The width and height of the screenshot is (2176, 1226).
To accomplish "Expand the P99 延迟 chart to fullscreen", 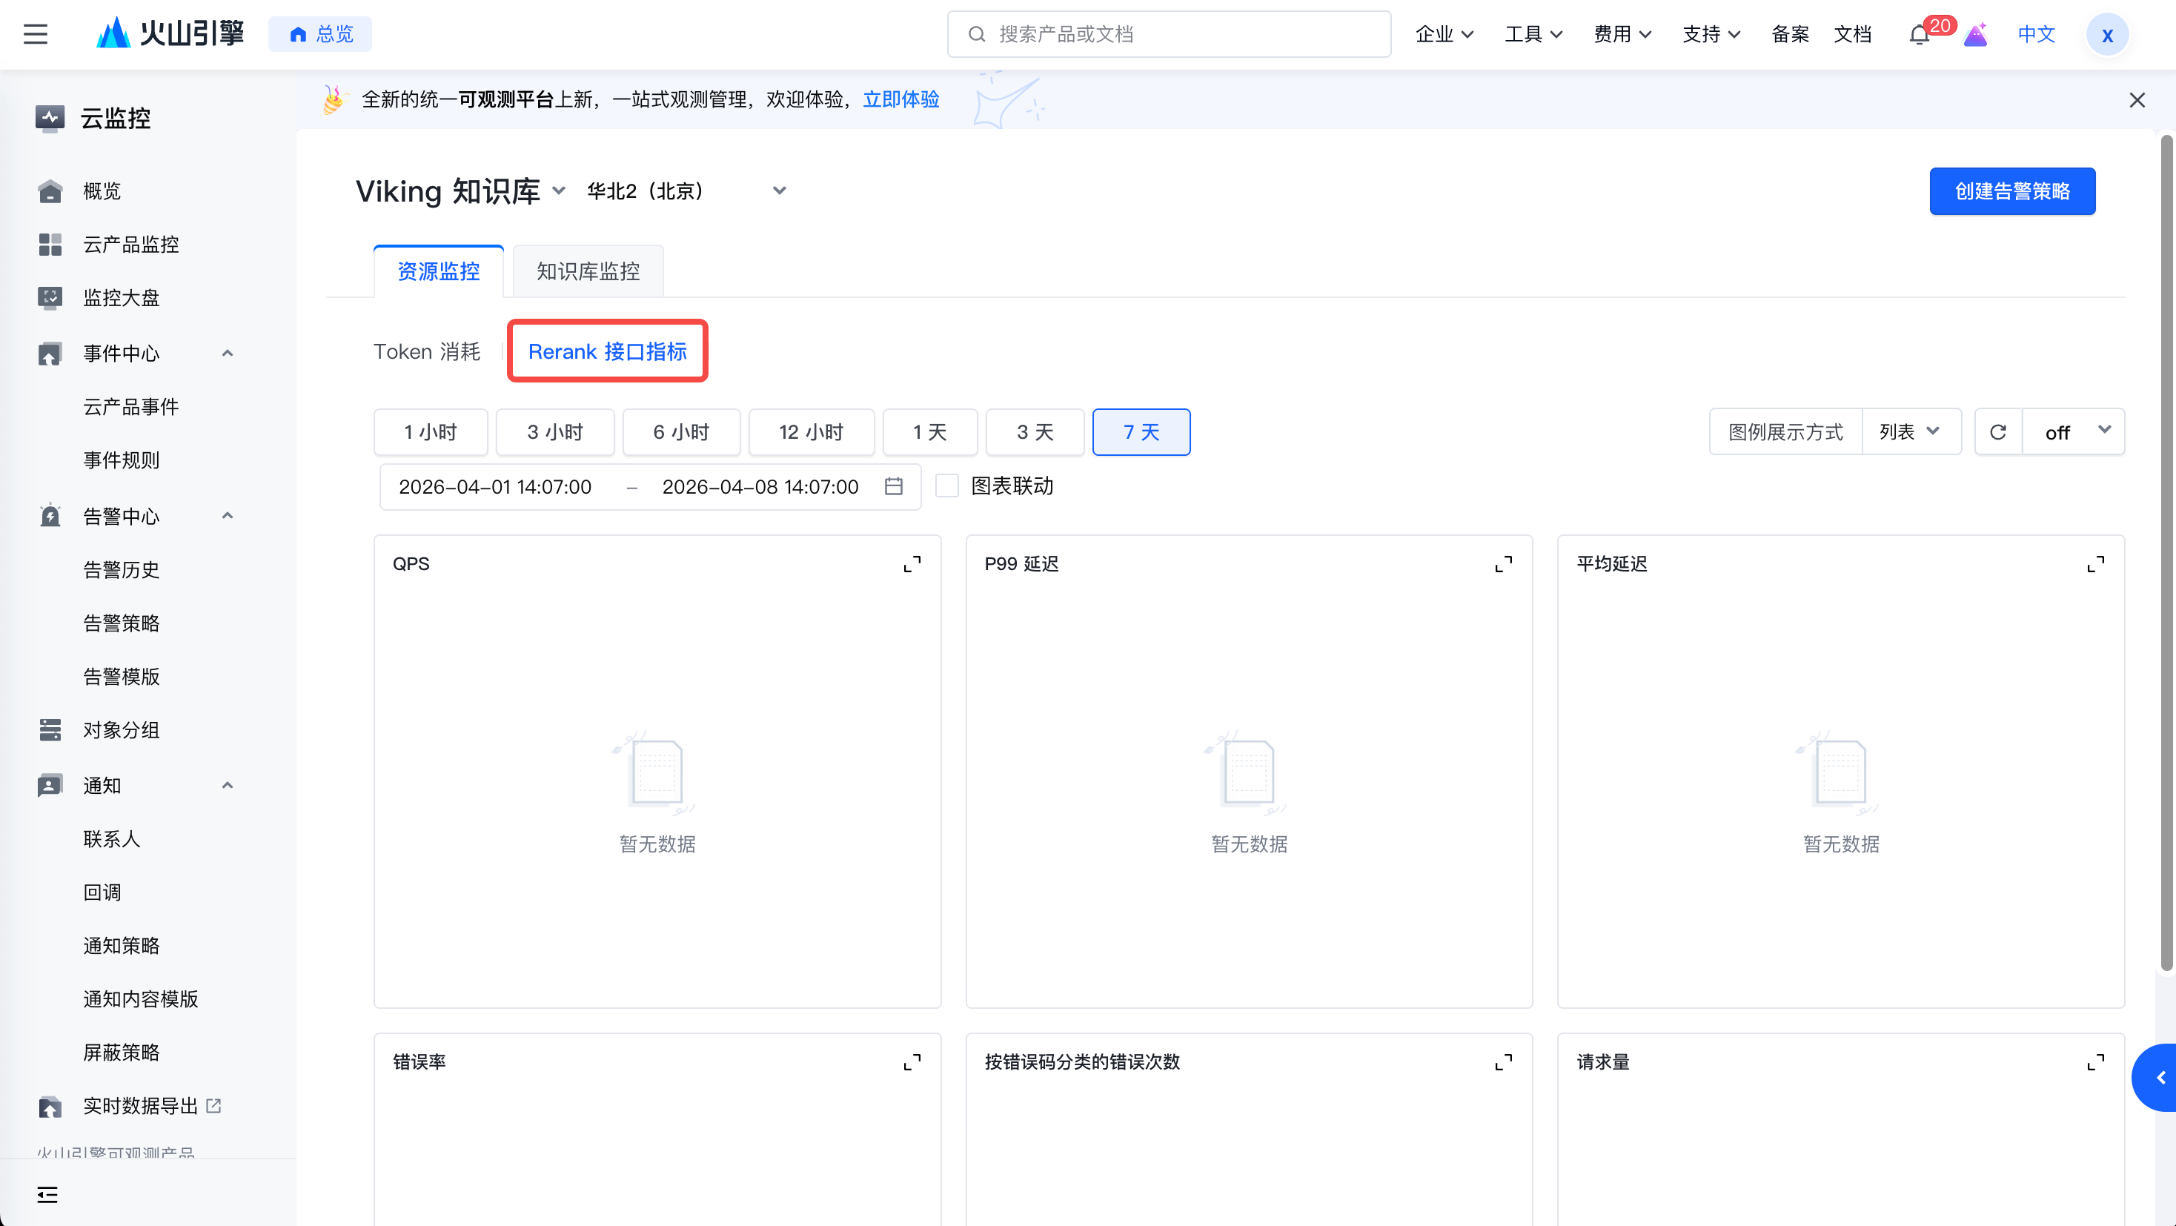I will click(x=1504, y=564).
